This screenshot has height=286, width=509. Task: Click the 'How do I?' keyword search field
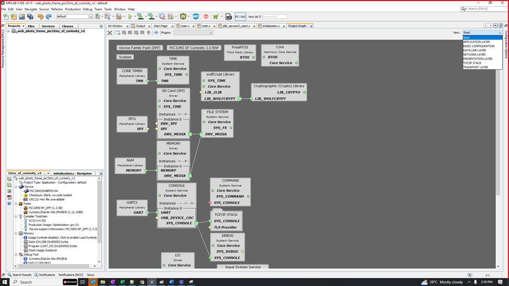(x=274, y=17)
